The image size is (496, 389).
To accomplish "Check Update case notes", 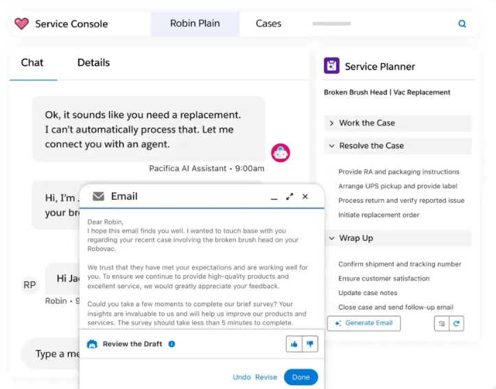I will click(x=330, y=293).
